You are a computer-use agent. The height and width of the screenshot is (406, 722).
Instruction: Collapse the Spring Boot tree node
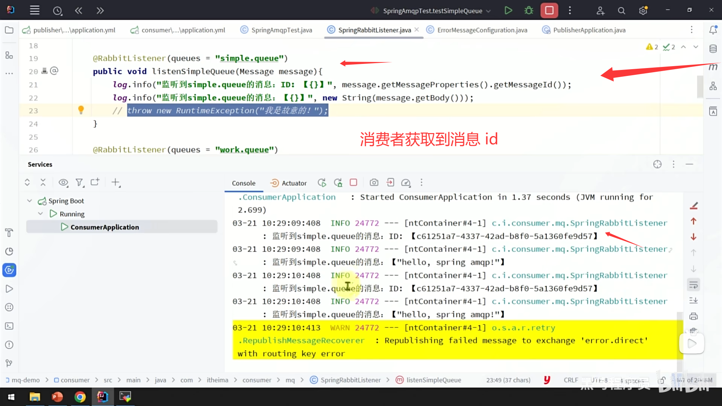click(x=30, y=201)
